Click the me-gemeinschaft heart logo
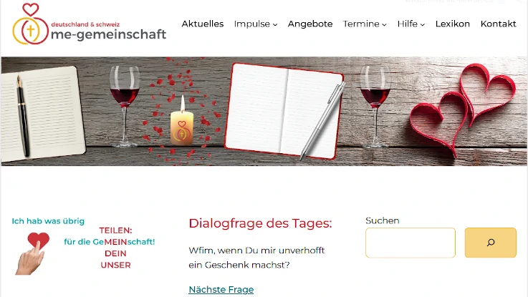Viewport: 528px width, 297px height. (31, 24)
